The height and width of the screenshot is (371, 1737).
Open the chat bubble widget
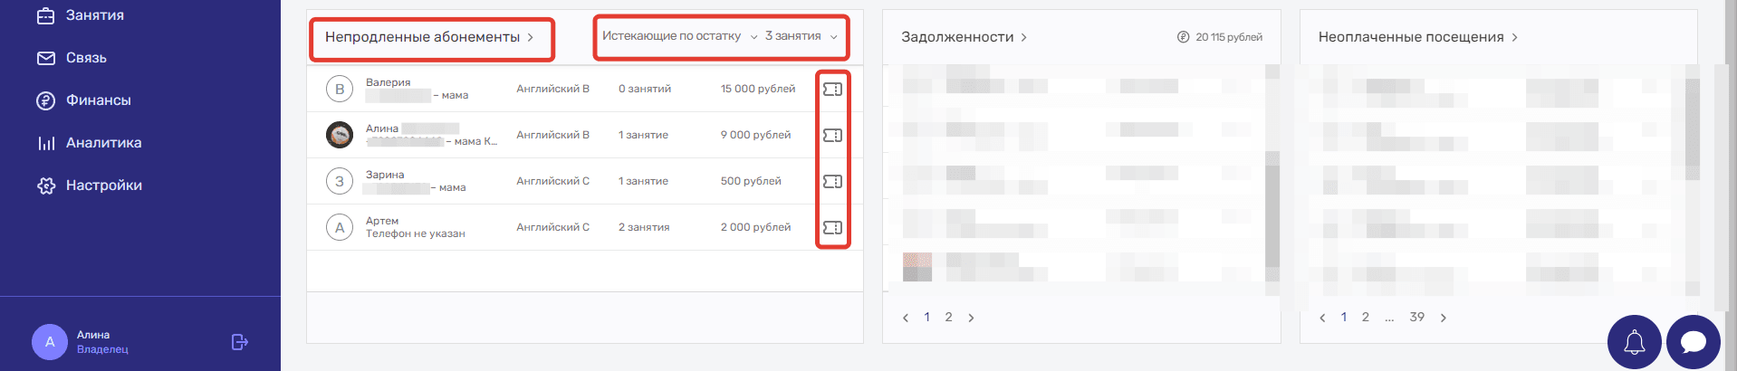(1693, 342)
